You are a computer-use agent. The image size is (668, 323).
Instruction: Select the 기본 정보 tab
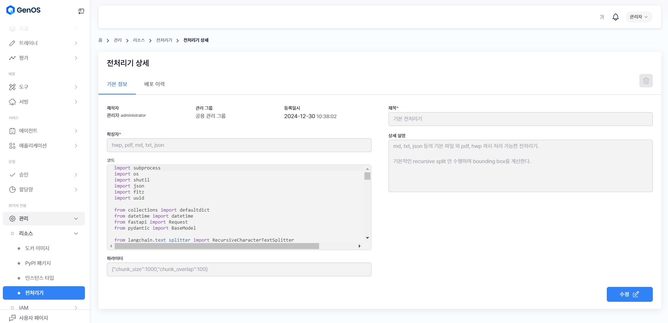tap(117, 84)
